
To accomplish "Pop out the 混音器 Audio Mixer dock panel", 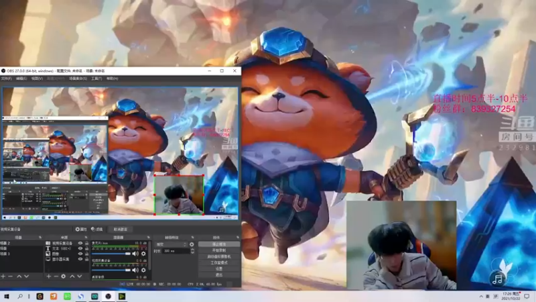I will tap(148, 238).
